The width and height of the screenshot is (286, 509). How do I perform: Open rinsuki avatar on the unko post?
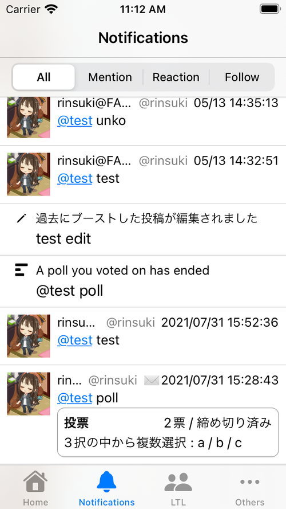[29, 117]
